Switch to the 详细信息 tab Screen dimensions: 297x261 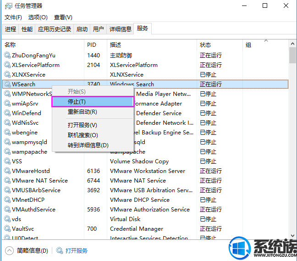[120, 29]
